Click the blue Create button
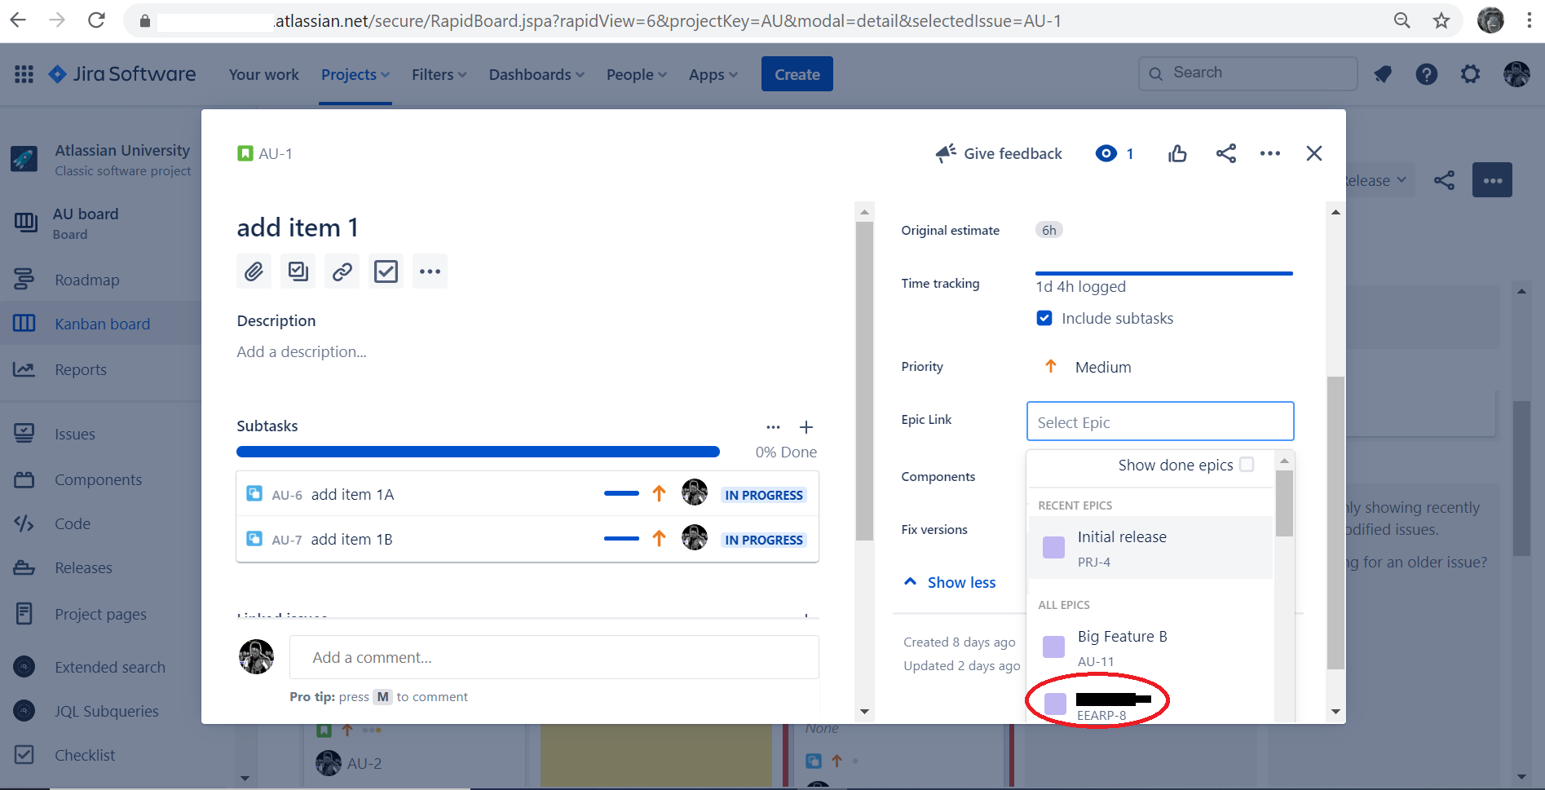 point(797,74)
